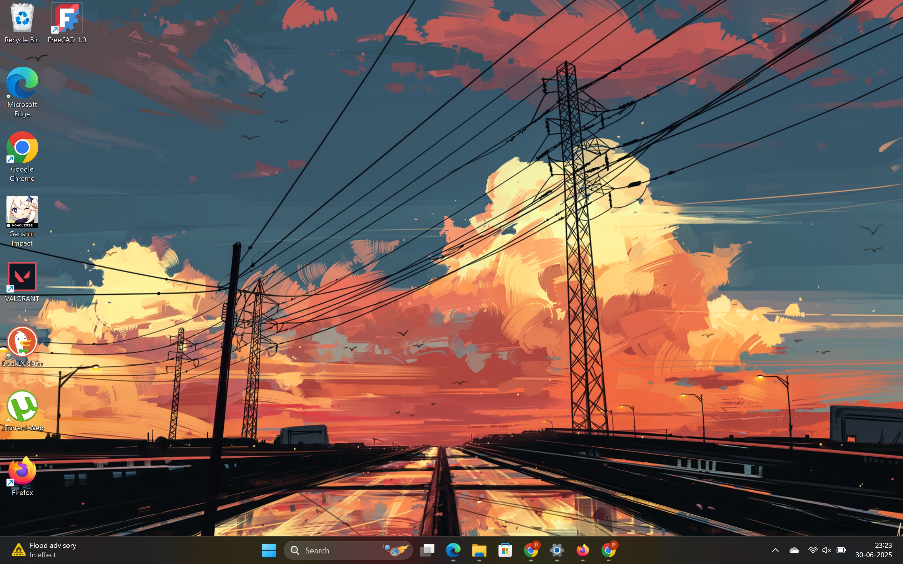Select the Recycle Bin desktop icon
The image size is (903, 564).
click(x=22, y=23)
